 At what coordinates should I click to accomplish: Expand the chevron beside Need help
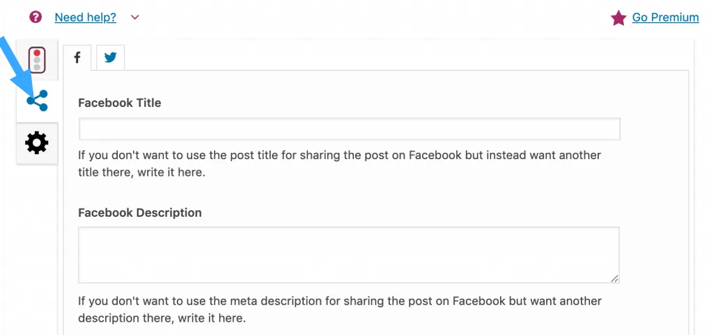coord(135,17)
